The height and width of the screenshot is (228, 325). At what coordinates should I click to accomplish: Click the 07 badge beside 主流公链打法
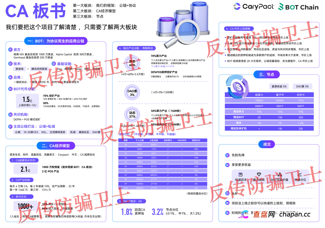coord(10,126)
